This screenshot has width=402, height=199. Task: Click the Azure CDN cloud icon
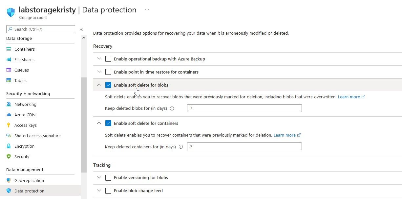coord(9,115)
